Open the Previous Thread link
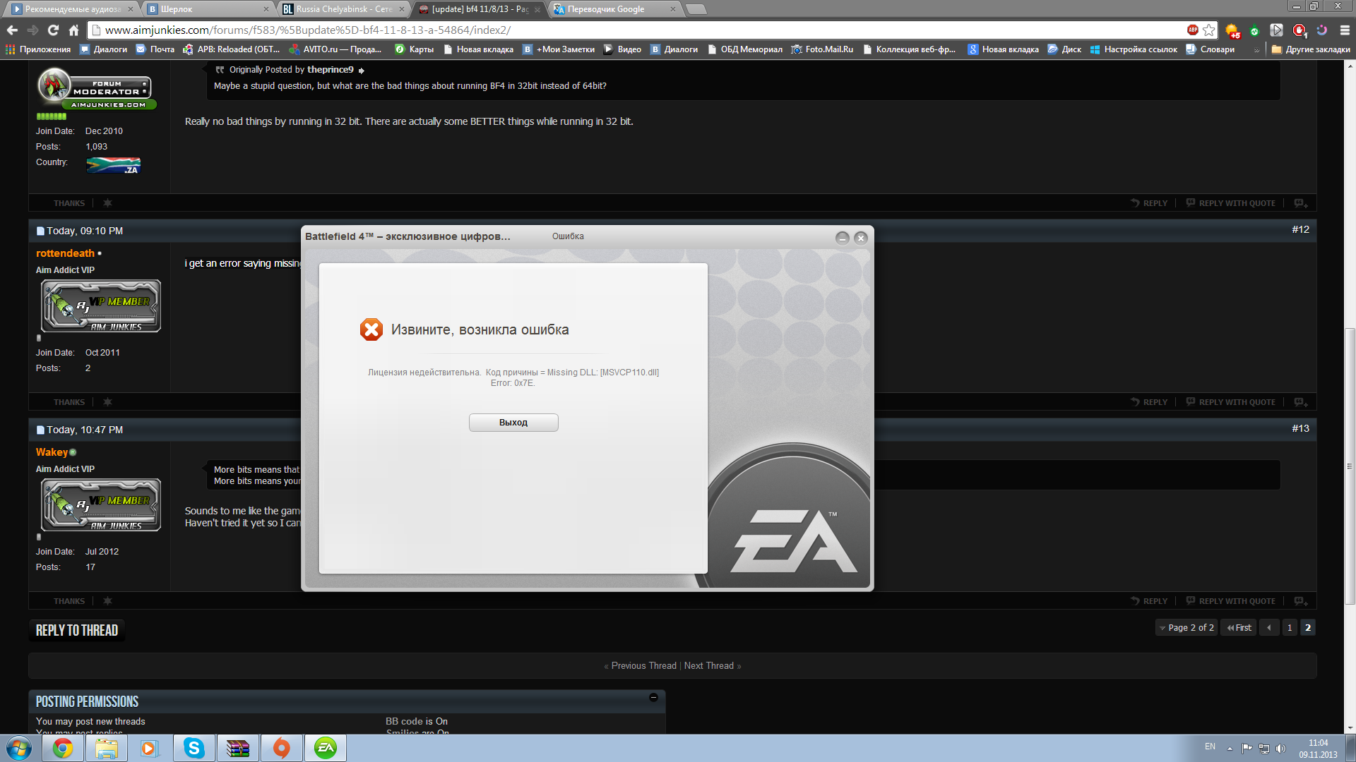The image size is (1356, 762). point(643,666)
